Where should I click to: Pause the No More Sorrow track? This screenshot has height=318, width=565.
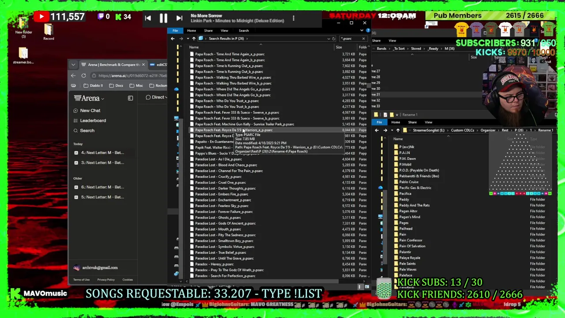(163, 18)
